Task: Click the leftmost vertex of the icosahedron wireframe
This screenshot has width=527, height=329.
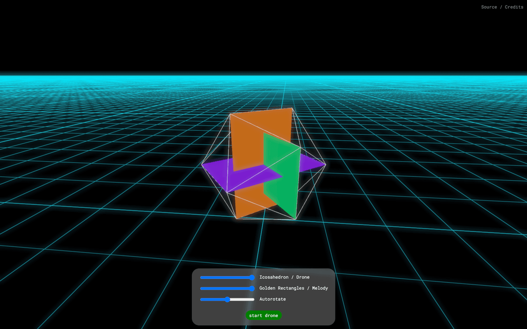Action: point(202,164)
